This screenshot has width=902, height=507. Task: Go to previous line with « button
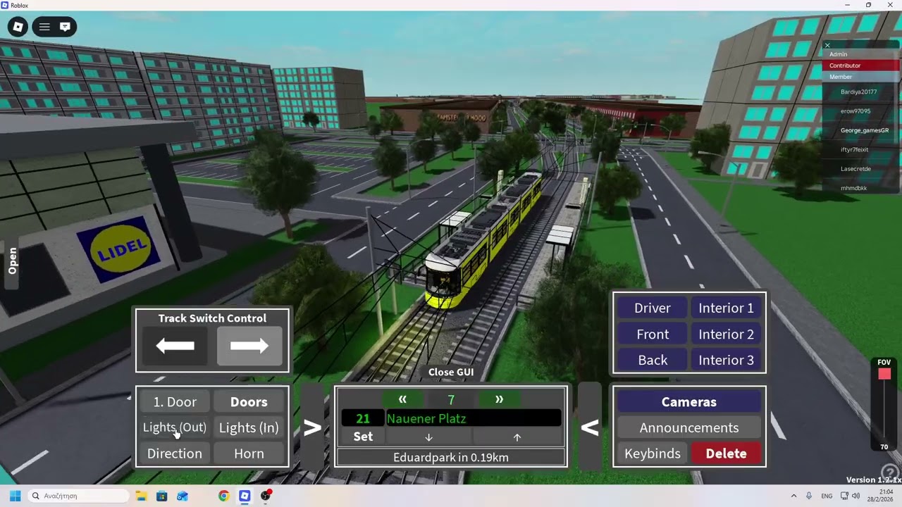(402, 399)
